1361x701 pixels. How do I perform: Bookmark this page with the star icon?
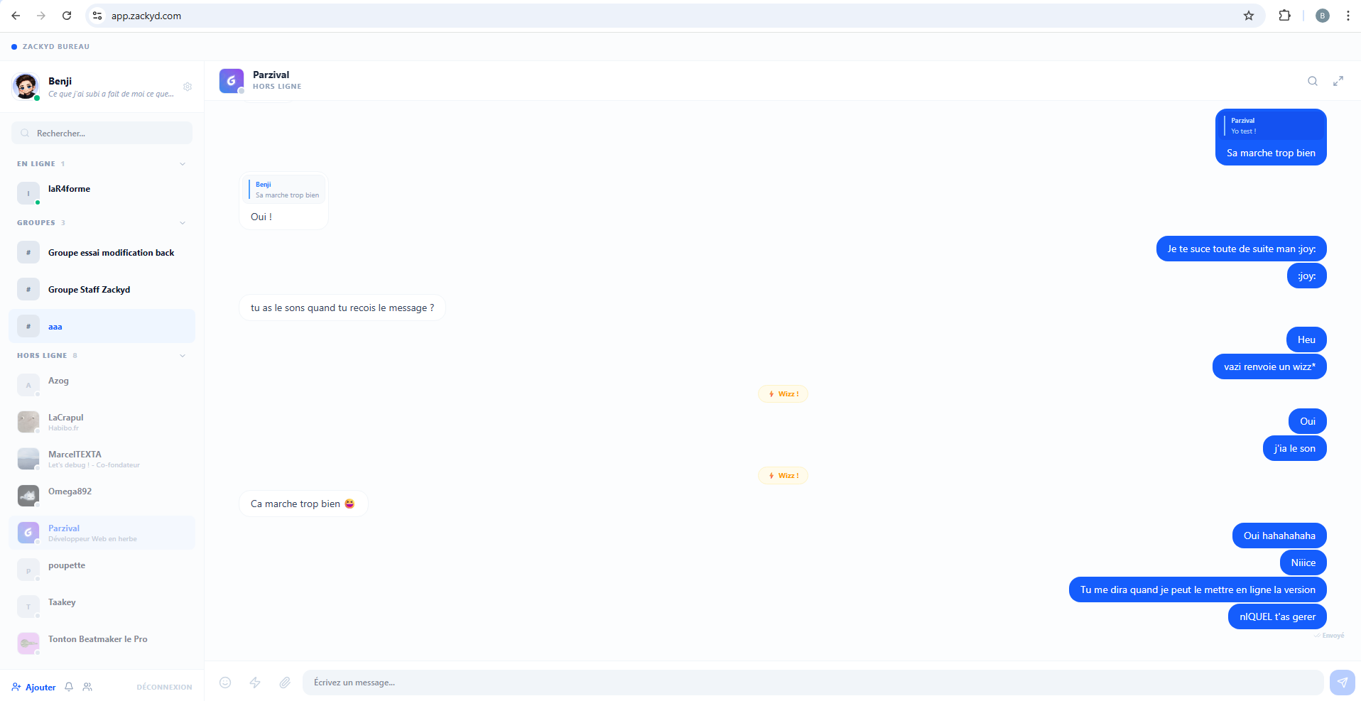[1249, 16]
